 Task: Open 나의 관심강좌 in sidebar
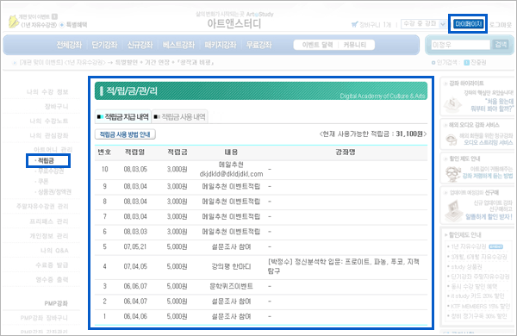(x=49, y=135)
